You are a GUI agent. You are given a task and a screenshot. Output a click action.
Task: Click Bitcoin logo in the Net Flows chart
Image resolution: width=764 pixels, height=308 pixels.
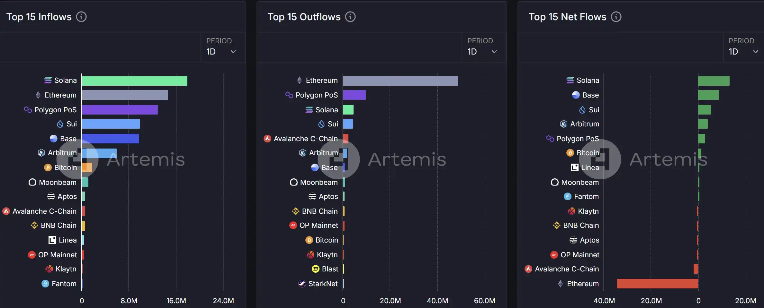pyautogui.click(x=570, y=153)
